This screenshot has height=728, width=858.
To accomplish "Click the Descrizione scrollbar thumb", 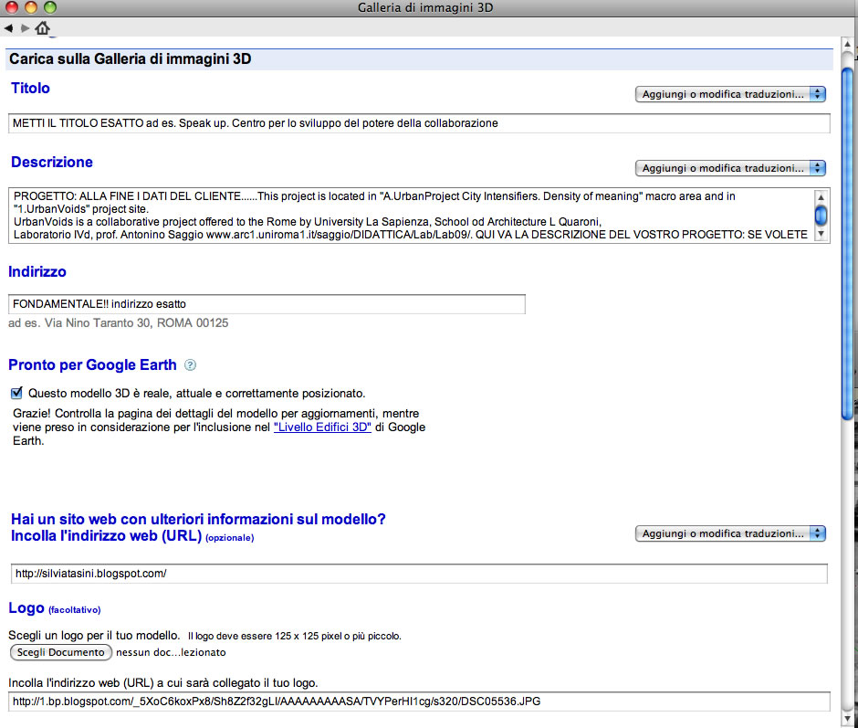I will tap(821, 216).
